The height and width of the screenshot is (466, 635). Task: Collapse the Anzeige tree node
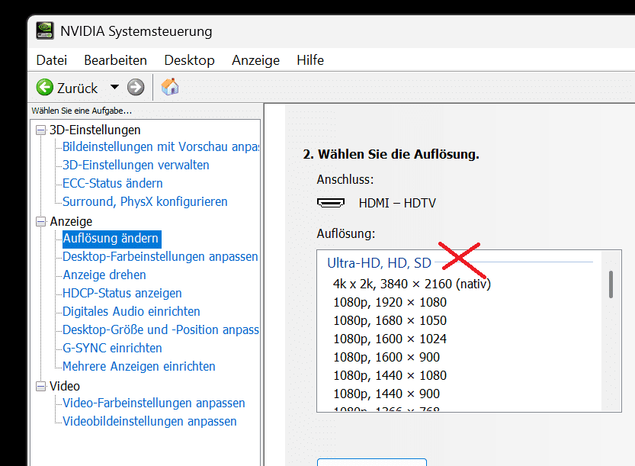coord(40,222)
